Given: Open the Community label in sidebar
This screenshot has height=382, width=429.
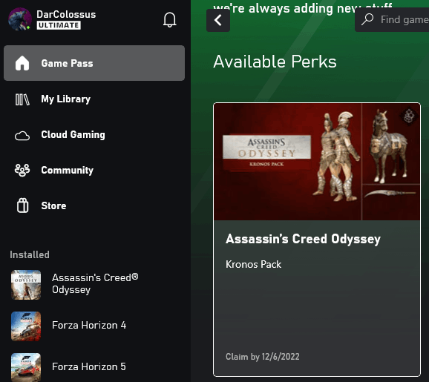Looking at the screenshot, I should coord(68,170).
